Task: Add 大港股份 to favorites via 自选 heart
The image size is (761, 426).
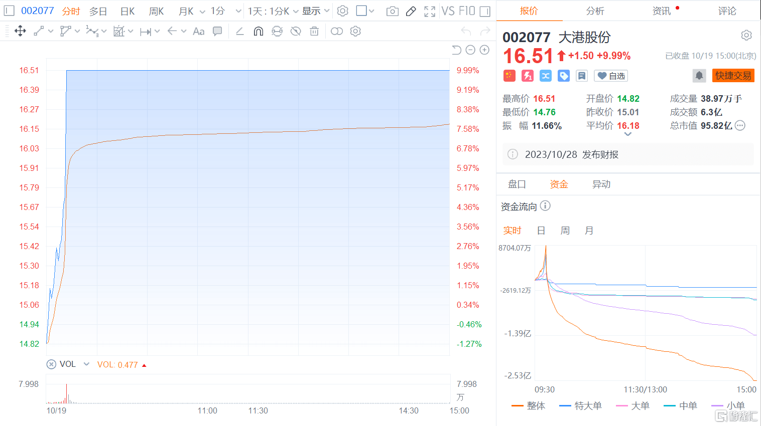Action: click(x=610, y=75)
